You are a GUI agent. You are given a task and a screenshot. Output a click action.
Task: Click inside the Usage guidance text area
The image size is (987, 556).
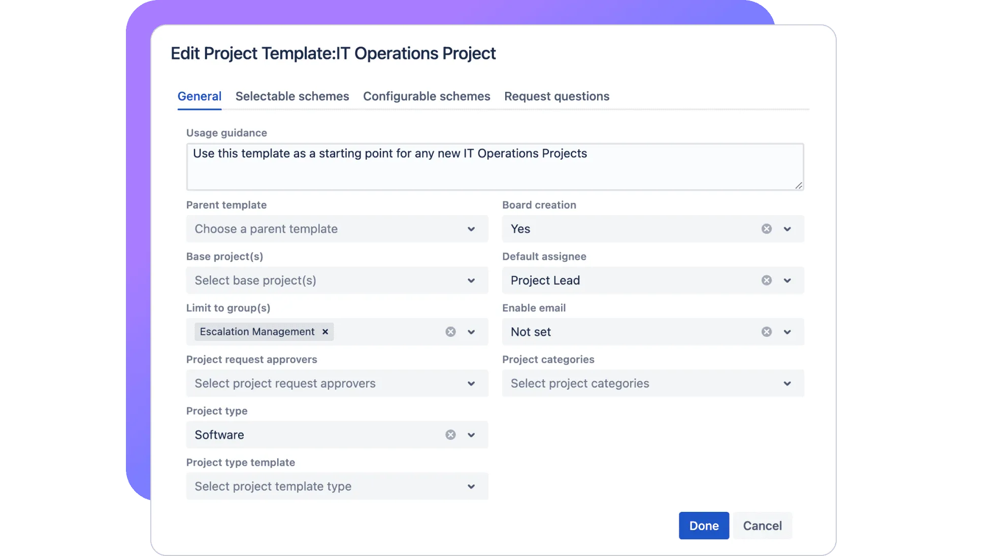(x=495, y=167)
